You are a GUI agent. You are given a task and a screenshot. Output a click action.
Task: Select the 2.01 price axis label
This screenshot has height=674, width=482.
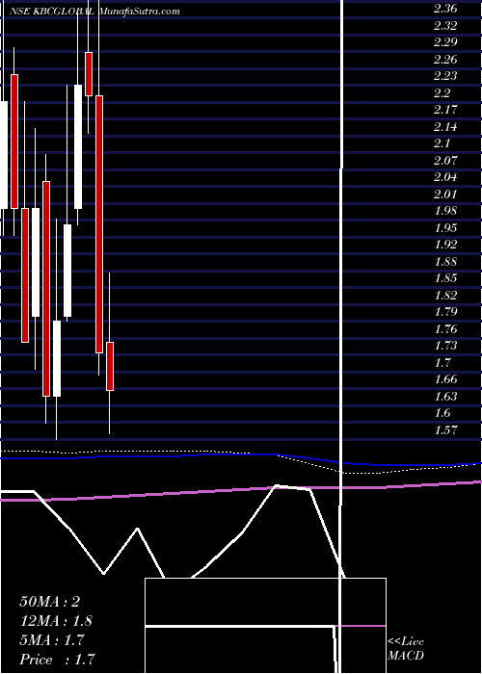tap(445, 194)
